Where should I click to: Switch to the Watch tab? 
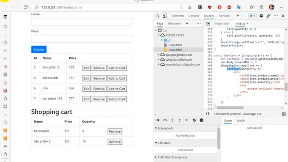coord(241,121)
